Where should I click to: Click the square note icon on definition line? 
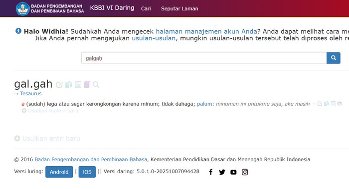pyautogui.click(x=333, y=104)
